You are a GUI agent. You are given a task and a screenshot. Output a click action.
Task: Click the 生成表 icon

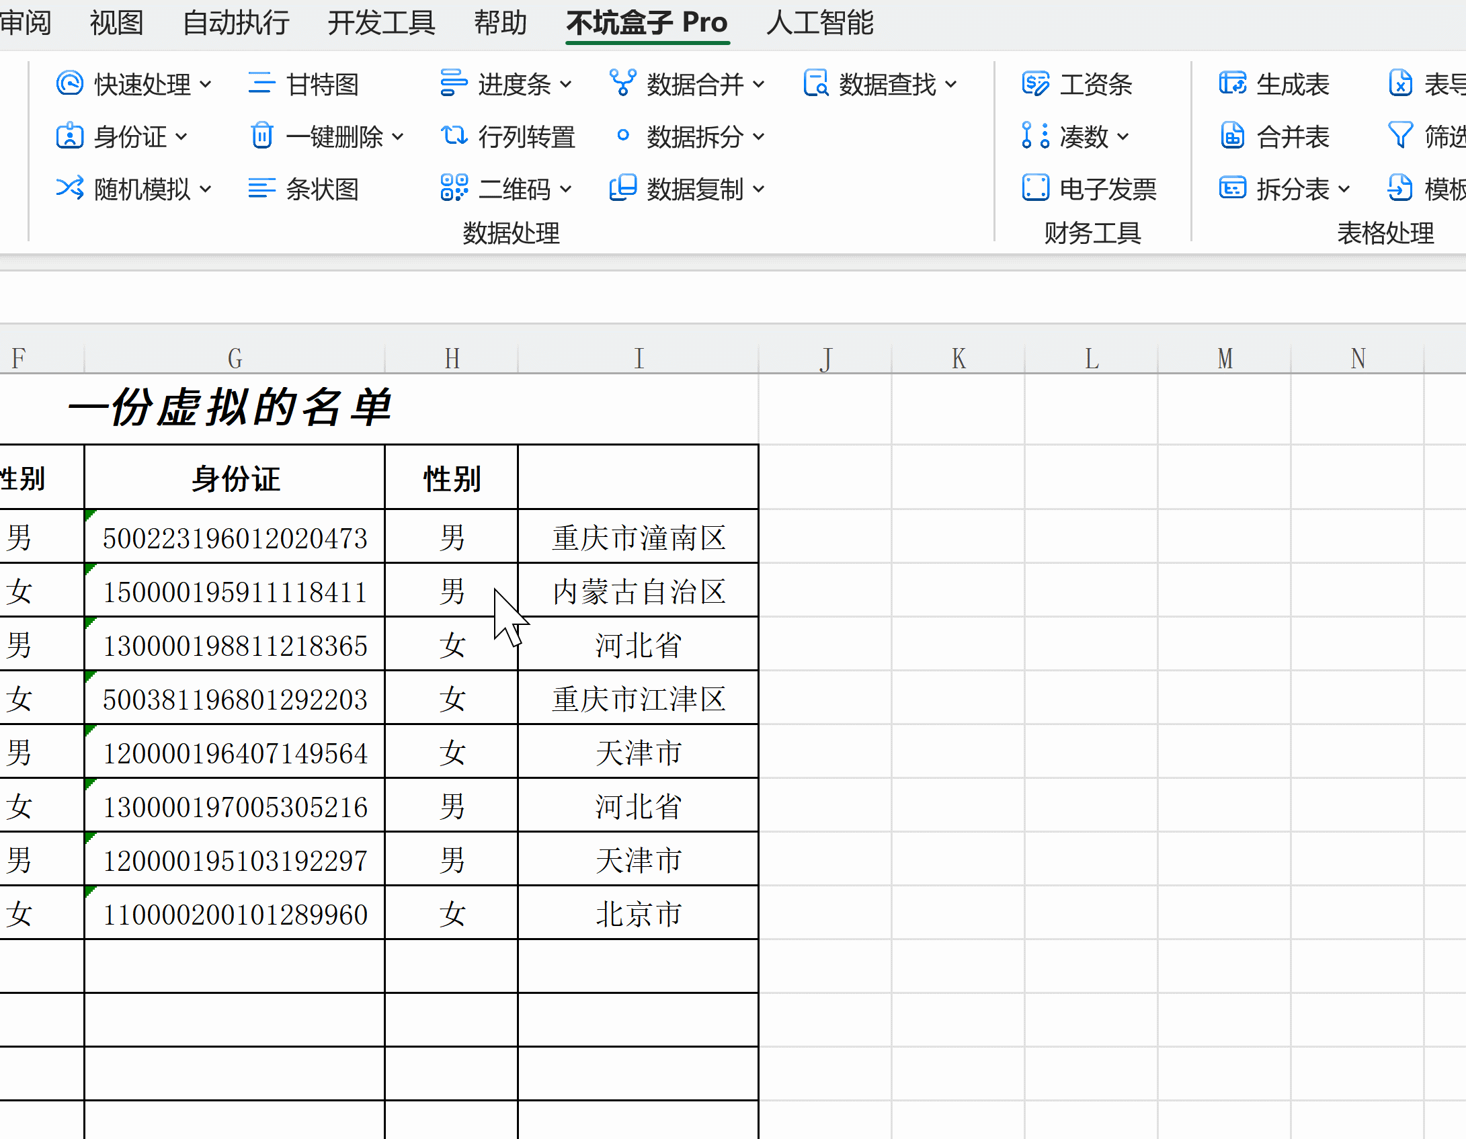(x=1232, y=84)
